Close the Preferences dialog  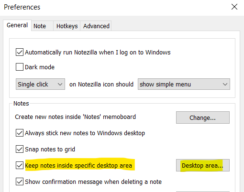pos(234,7)
